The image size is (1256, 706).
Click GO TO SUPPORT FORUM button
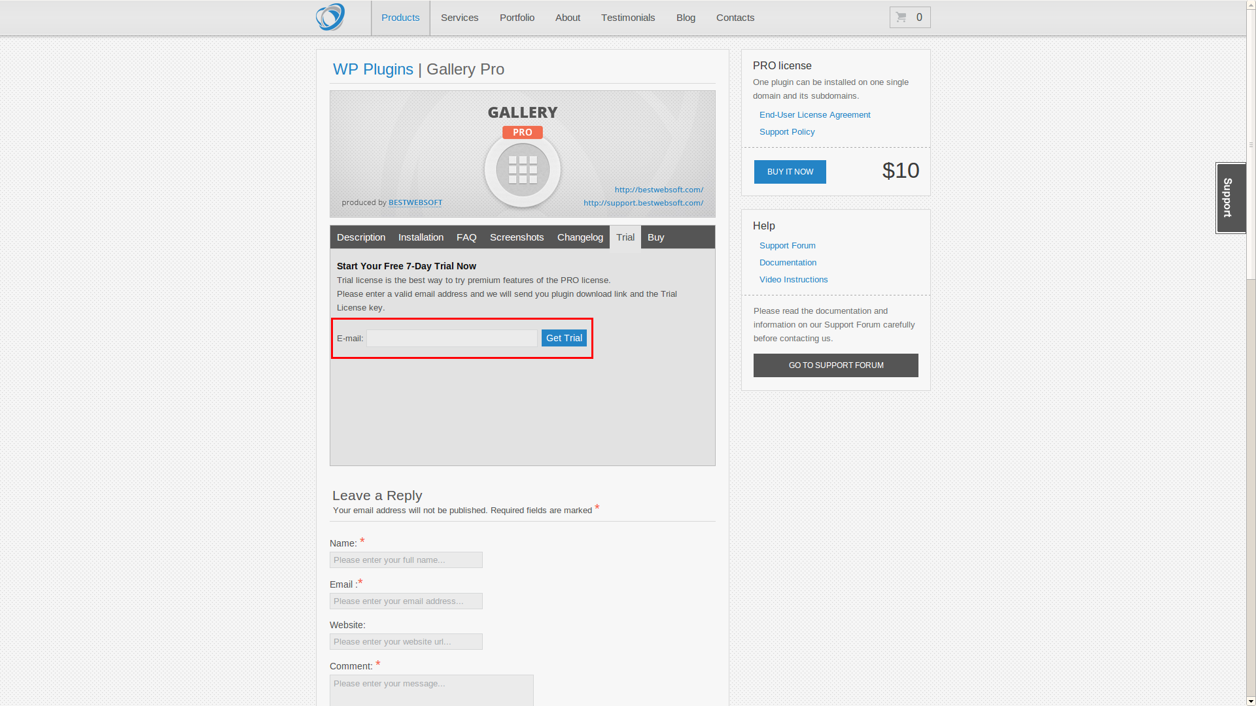click(835, 365)
